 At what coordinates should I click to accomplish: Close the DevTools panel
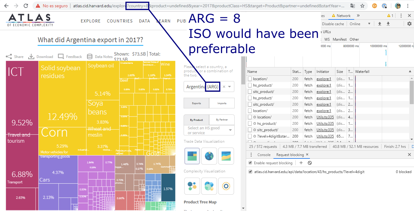point(409,15)
